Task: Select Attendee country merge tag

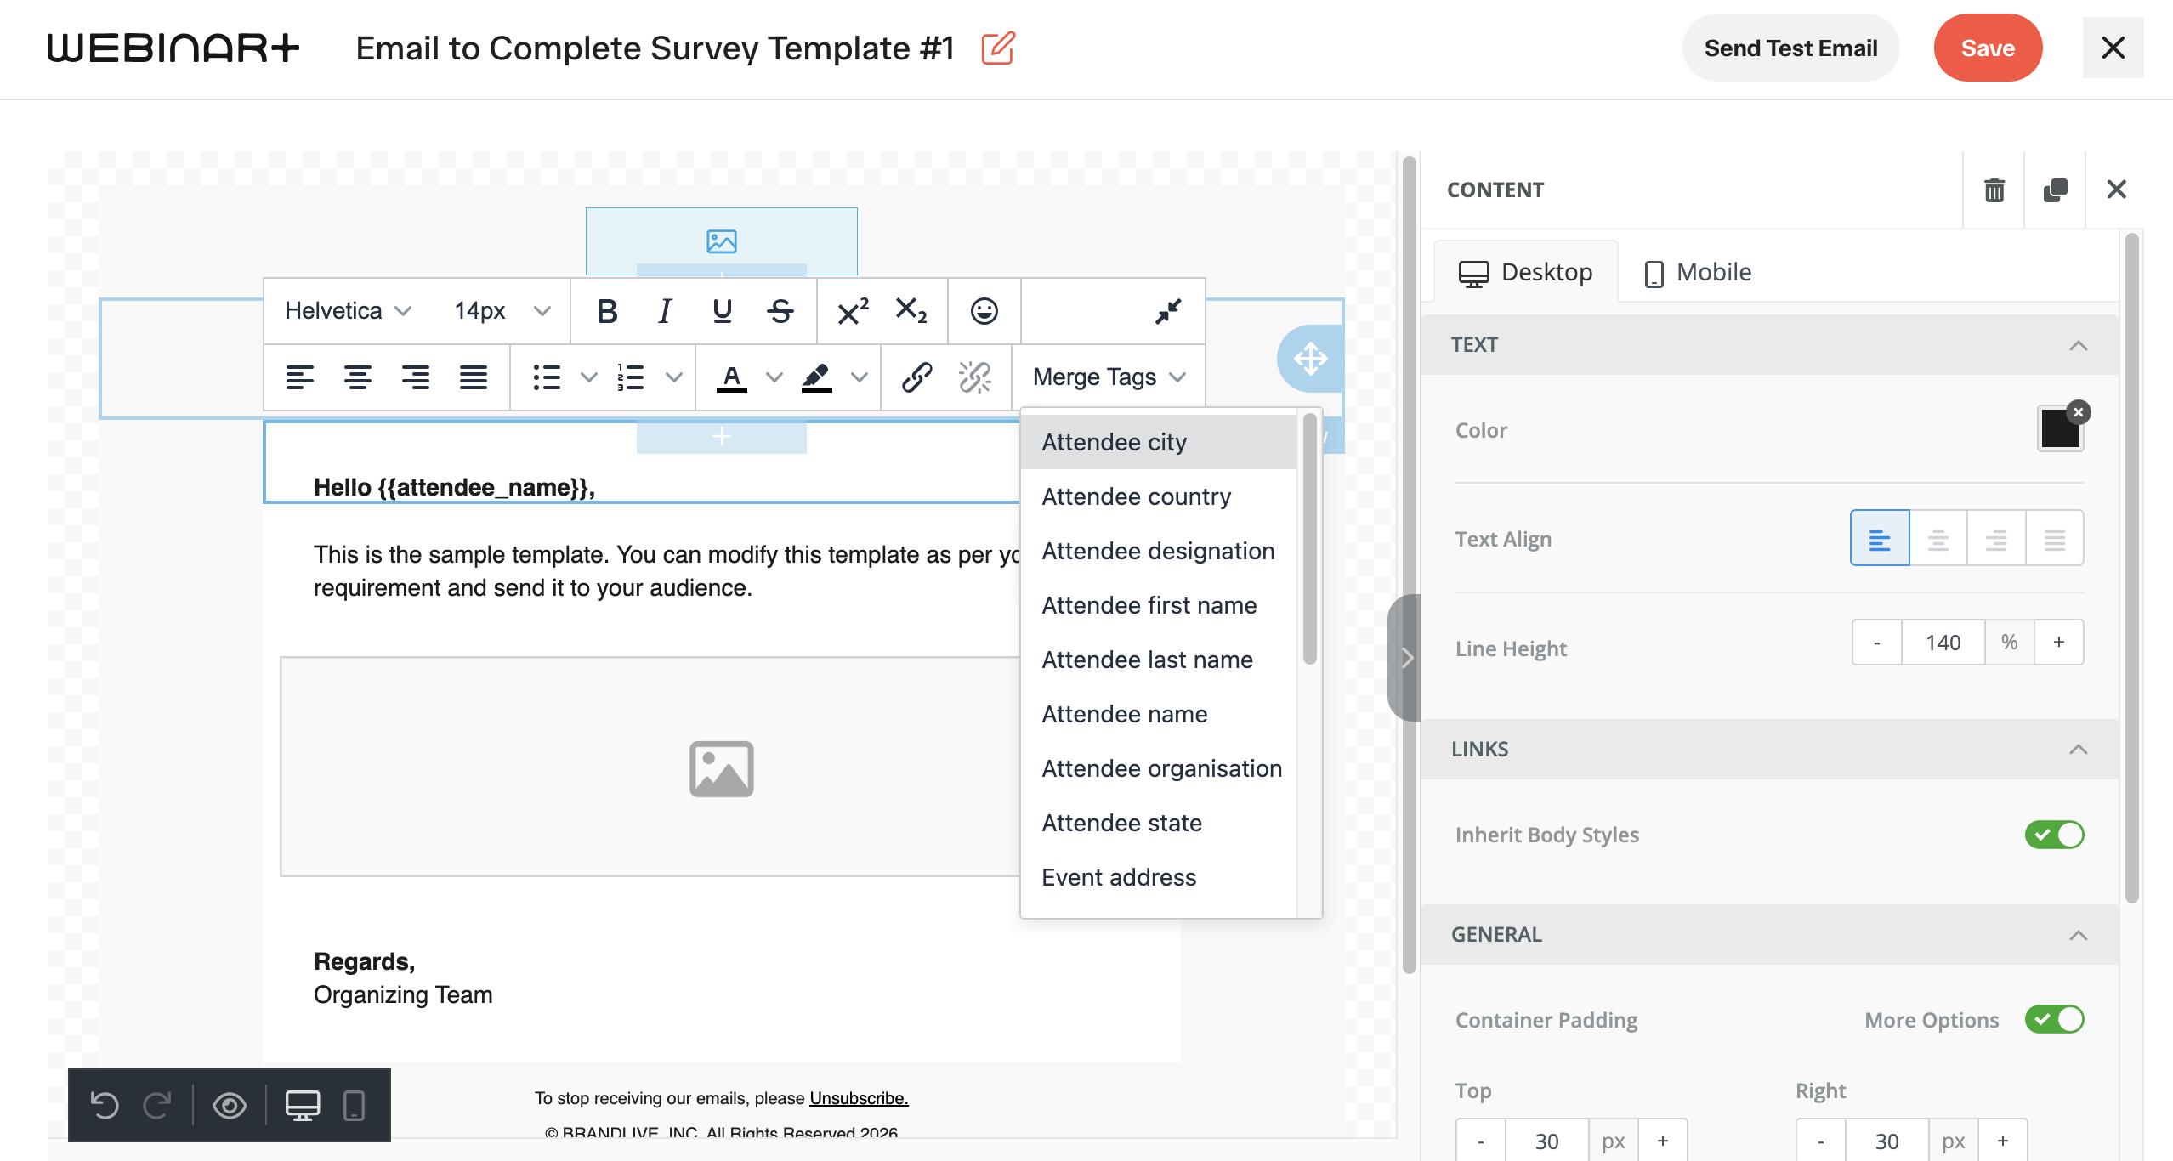Action: click(1159, 496)
